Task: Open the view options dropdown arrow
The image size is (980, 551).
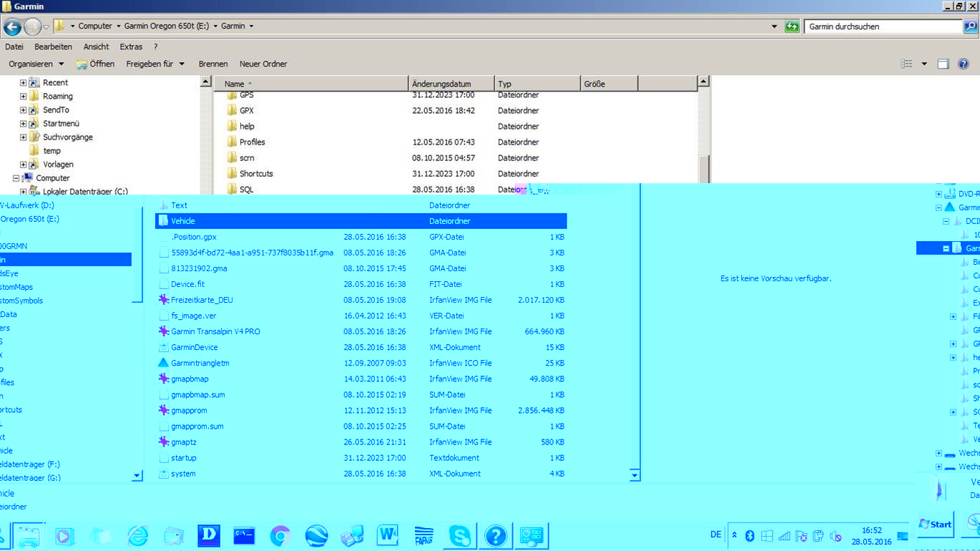Action: [923, 64]
